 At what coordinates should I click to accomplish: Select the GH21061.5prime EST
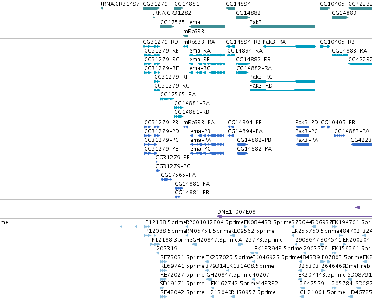[302, 297]
